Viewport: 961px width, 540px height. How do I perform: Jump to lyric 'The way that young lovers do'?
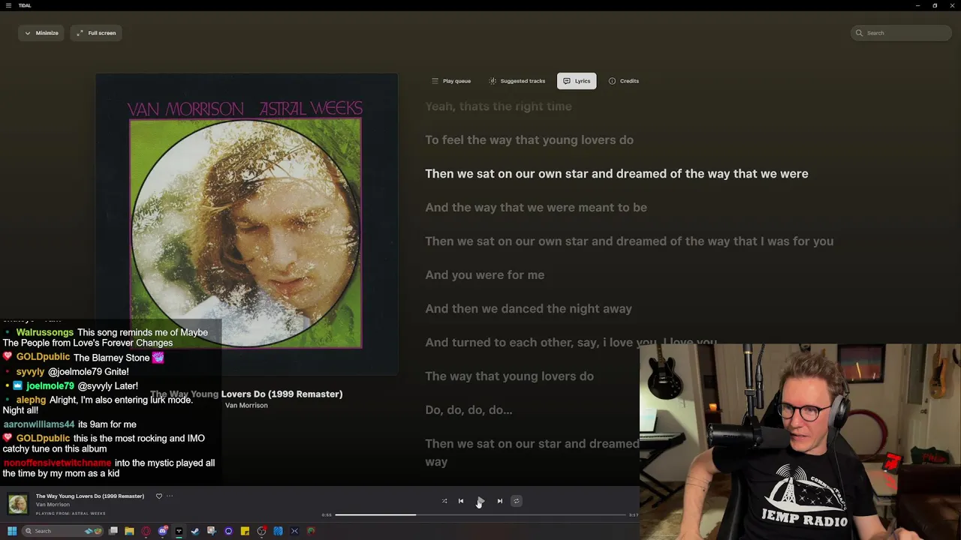point(509,376)
